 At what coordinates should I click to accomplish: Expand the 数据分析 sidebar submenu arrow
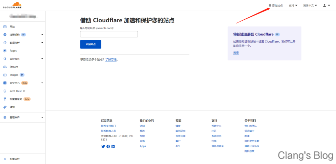tap(42, 43)
